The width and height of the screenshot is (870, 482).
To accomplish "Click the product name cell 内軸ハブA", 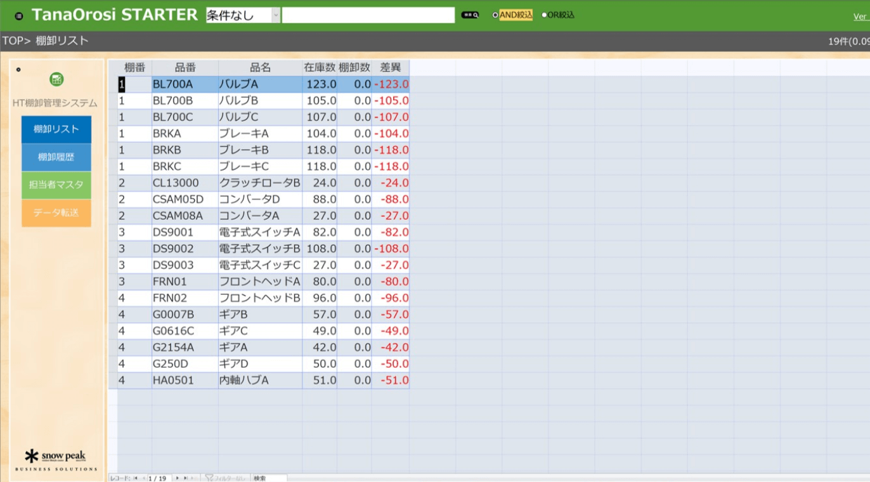I will pos(260,381).
